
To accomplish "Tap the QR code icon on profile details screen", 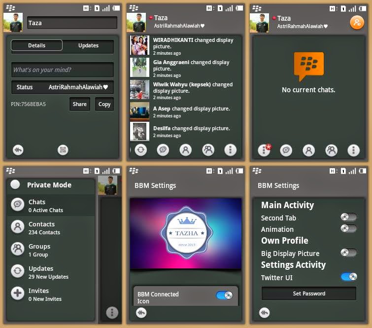I will pos(63,150).
